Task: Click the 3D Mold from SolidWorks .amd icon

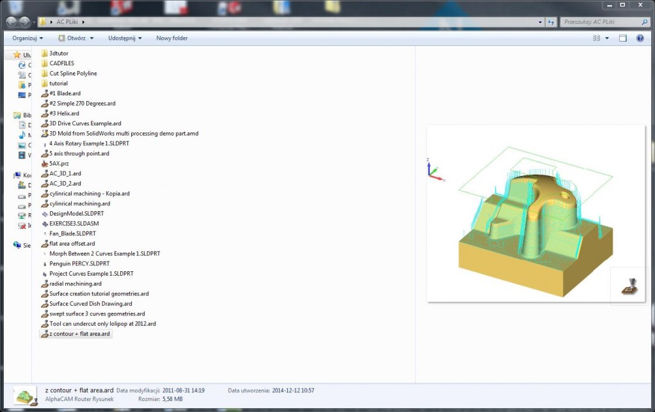Action: pyautogui.click(x=44, y=133)
